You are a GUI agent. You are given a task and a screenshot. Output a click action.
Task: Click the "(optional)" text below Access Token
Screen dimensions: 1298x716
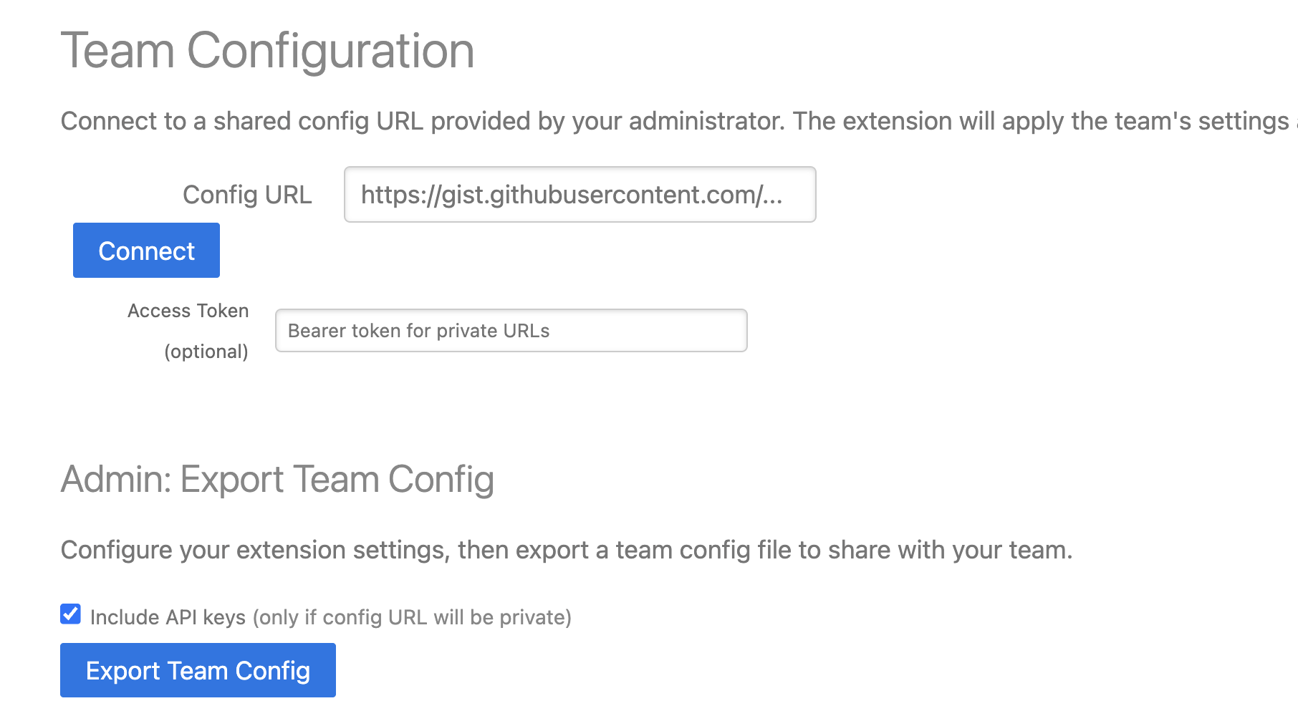pyautogui.click(x=206, y=352)
